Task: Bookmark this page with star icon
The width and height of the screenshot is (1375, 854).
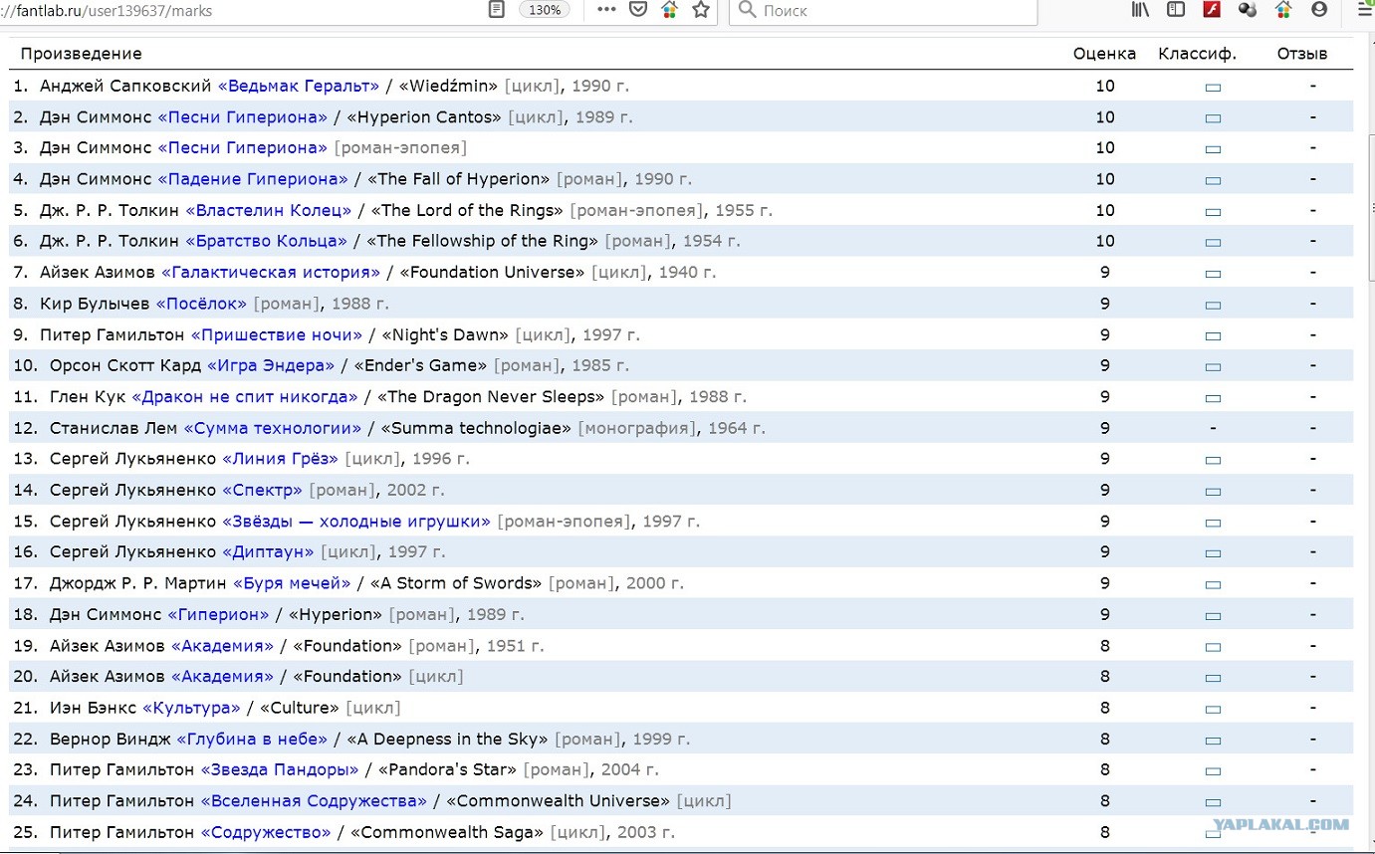Action: pos(701,10)
